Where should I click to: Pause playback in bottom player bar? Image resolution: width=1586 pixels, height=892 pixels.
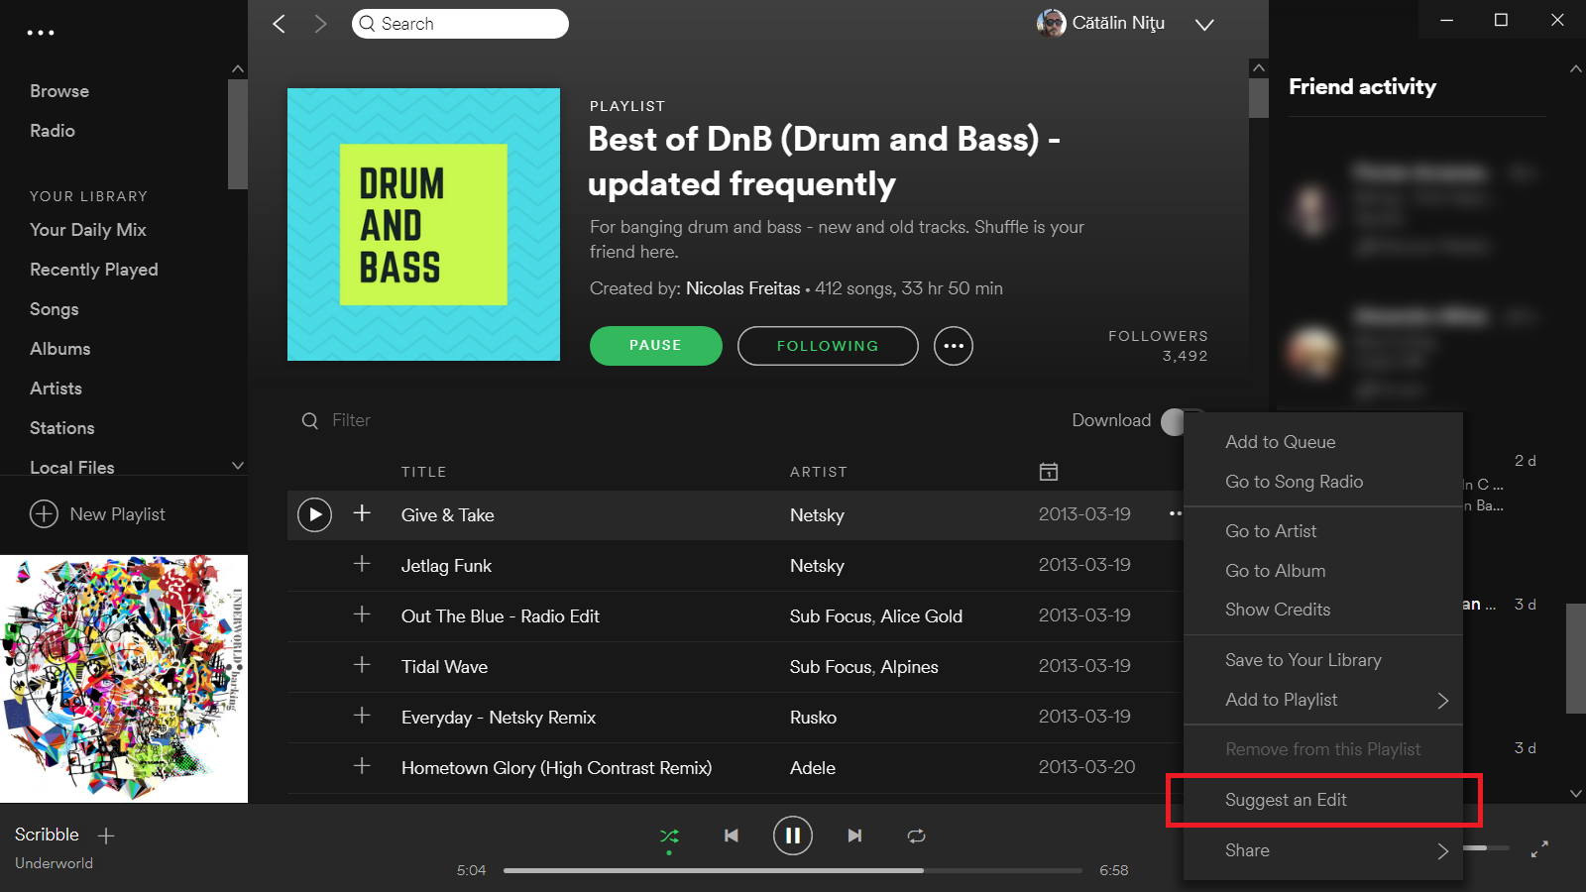(x=793, y=836)
